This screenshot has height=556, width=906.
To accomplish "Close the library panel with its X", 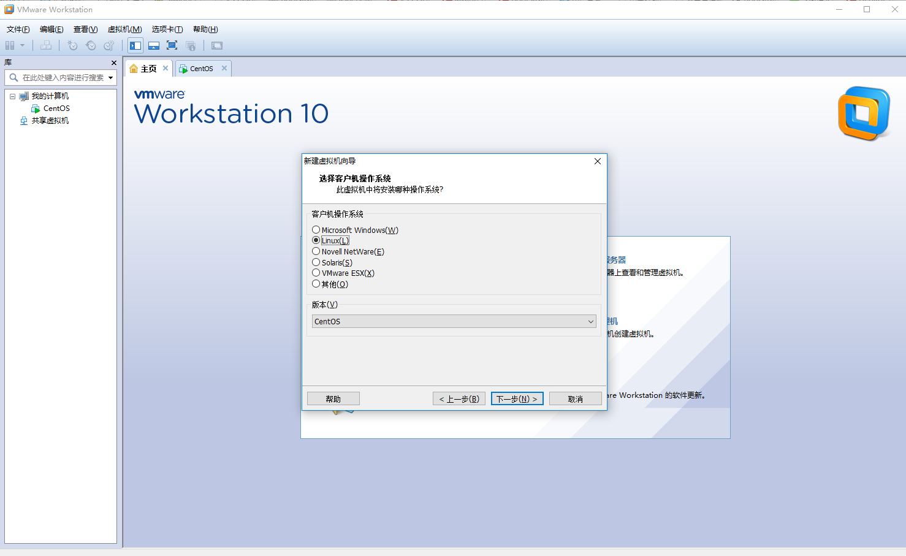I will click(x=114, y=63).
